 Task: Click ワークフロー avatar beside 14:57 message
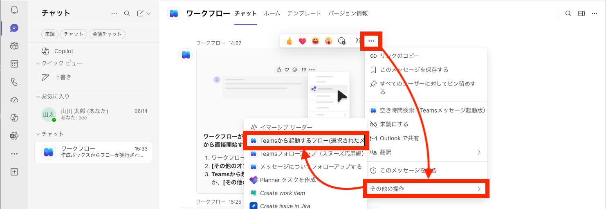point(186,54)
